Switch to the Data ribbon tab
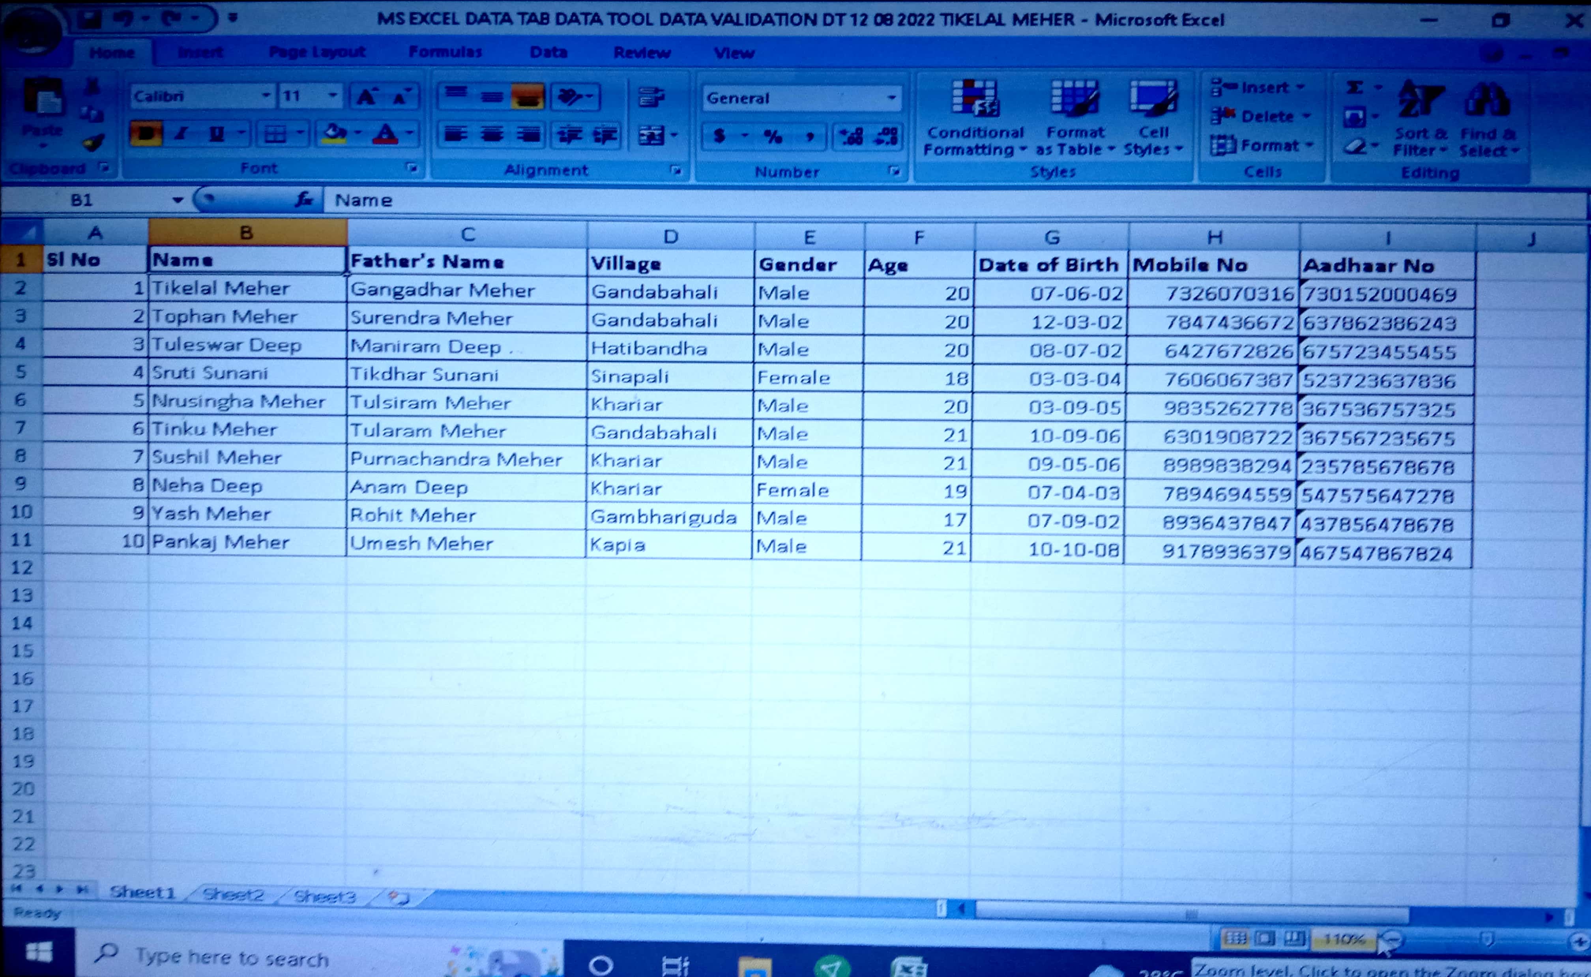Image resolution: width=1591 pixels, height=977 pixels. pos(548,52)
